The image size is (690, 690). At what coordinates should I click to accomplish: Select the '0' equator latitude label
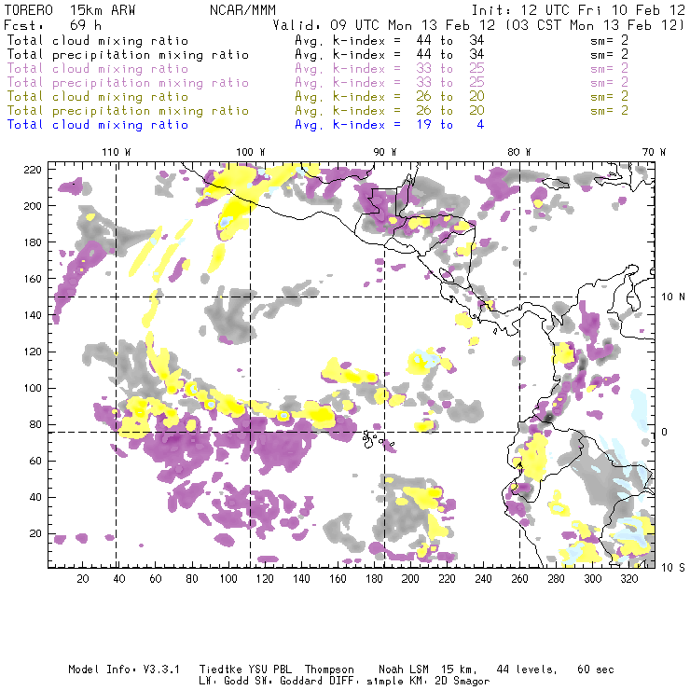point(664,432)
